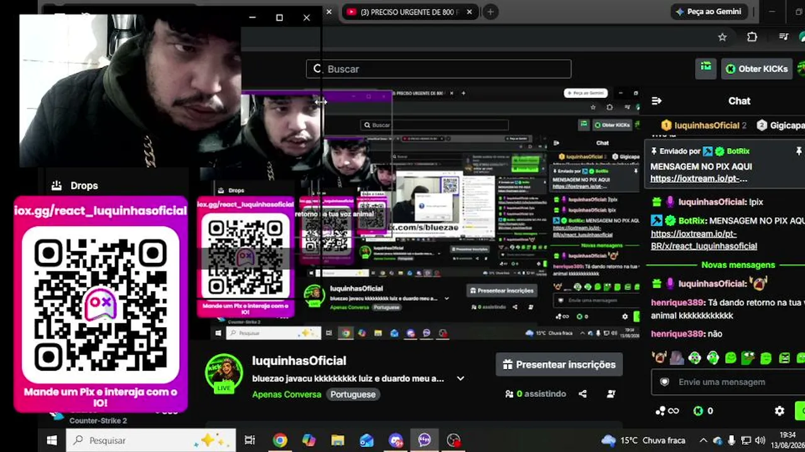This screenshot has width=805, height=452.
Task: Open the weather widget showing 15°C Chuva fraca
Action: coord(643,441)
